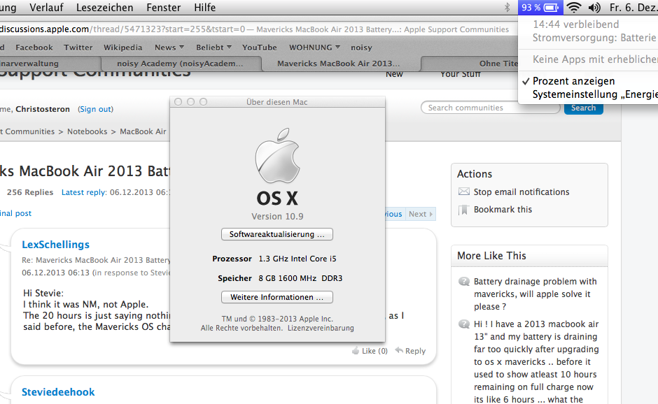658x404 pixels.
Task: Open the Wi-Fi menu bar icon
Action: click(574, 8)
